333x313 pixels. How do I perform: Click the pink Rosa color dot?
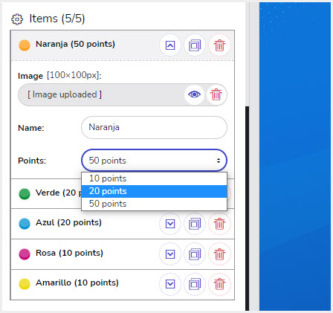point(25,254)
